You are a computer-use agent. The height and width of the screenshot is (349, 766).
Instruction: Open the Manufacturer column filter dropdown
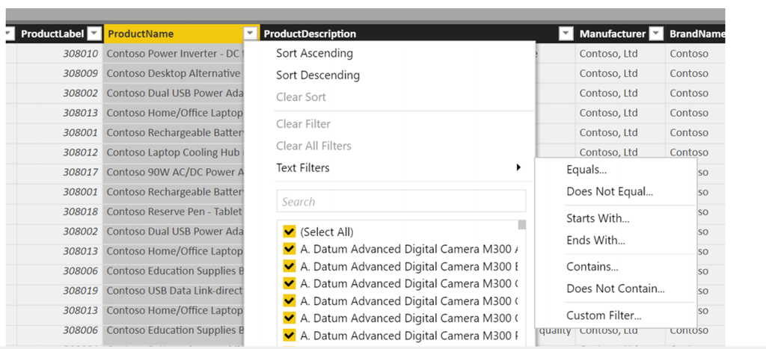coord(656,34)
